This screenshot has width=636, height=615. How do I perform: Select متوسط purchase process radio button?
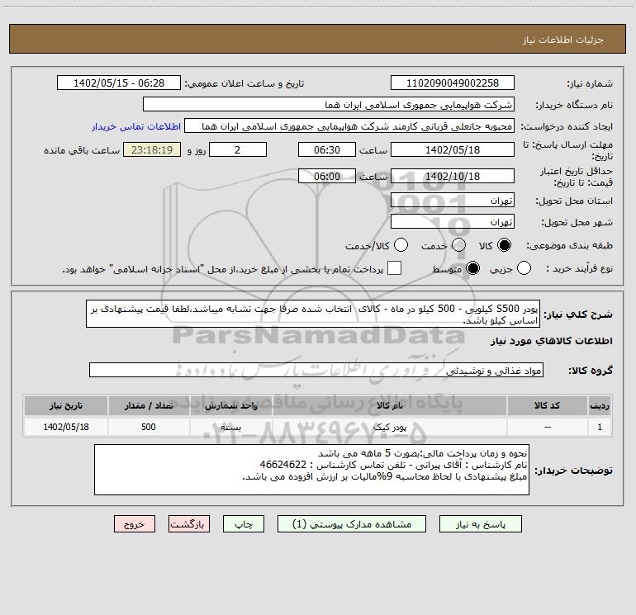click(x=473, y=268)
